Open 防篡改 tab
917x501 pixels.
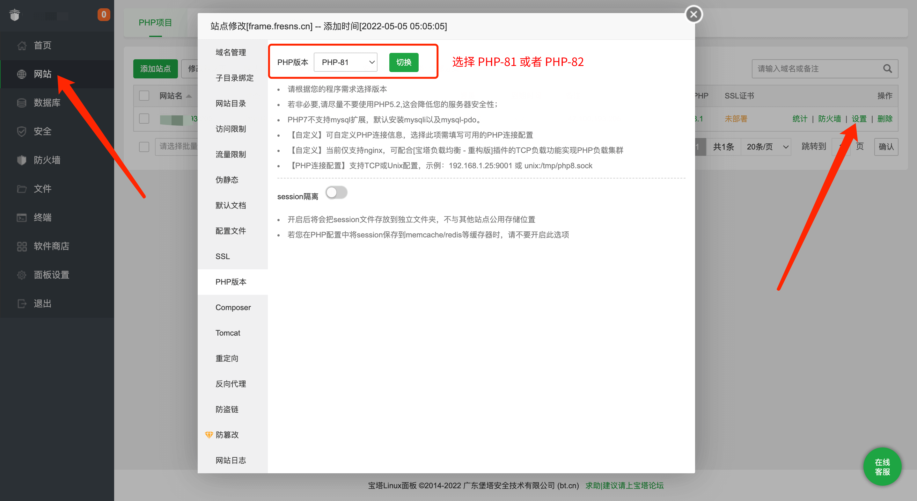point(232,435)
